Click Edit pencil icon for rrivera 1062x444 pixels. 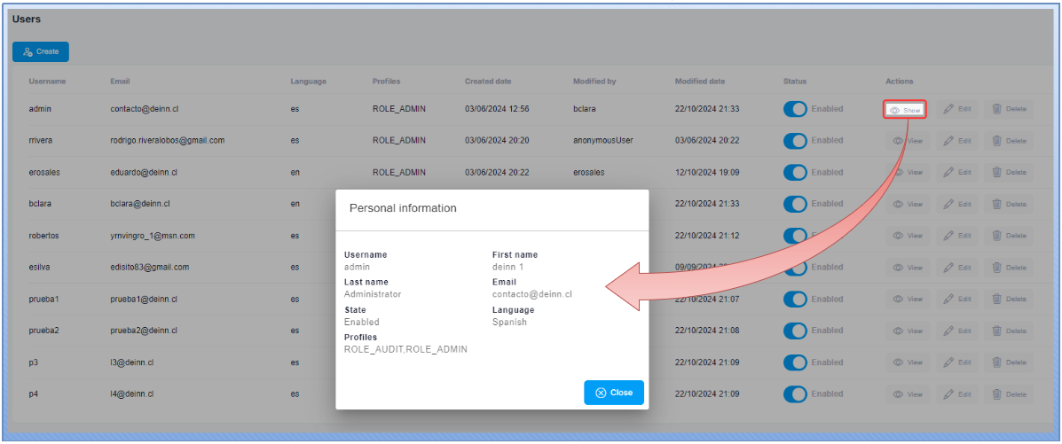point(956,141)
